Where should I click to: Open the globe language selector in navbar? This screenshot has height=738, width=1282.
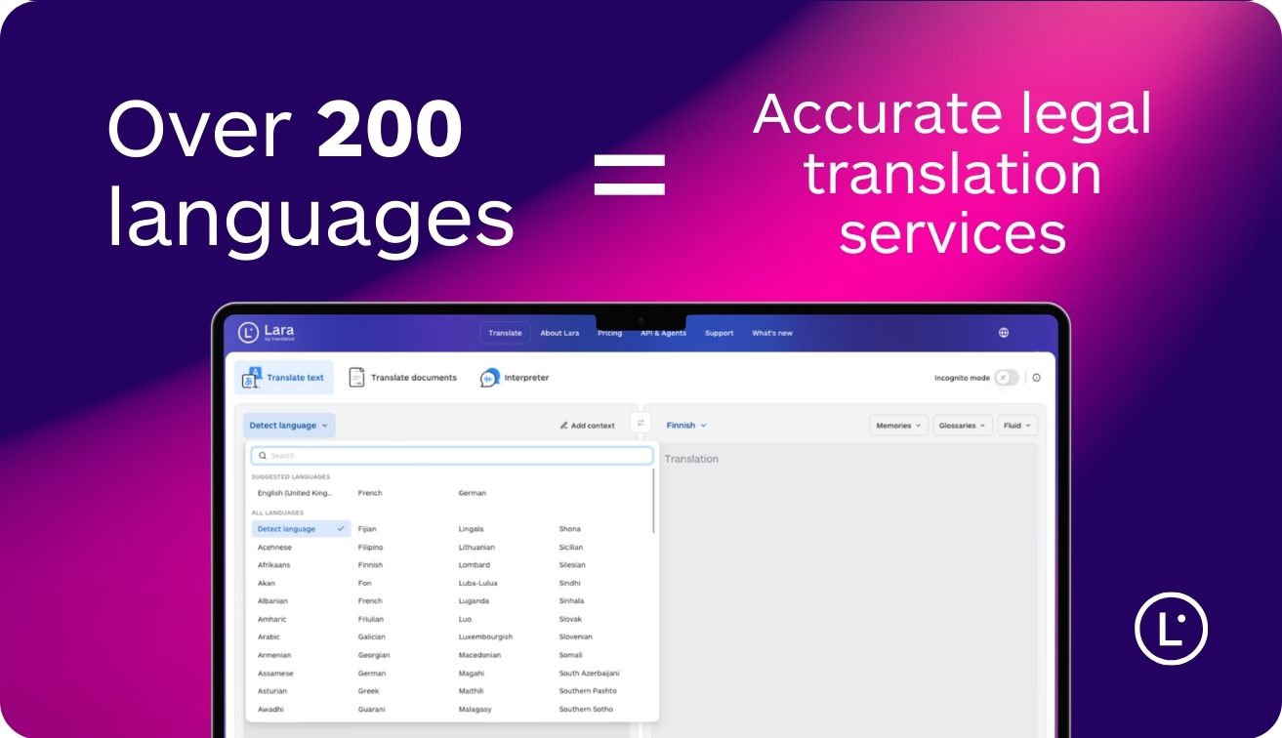pyautogui.click(x=1002, y=332)
